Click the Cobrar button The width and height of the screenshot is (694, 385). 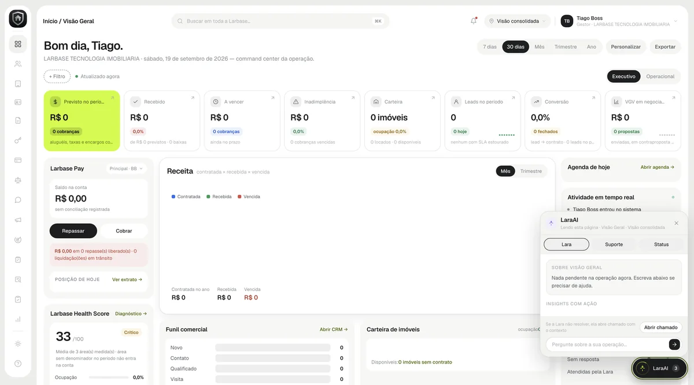pos(124,231)
